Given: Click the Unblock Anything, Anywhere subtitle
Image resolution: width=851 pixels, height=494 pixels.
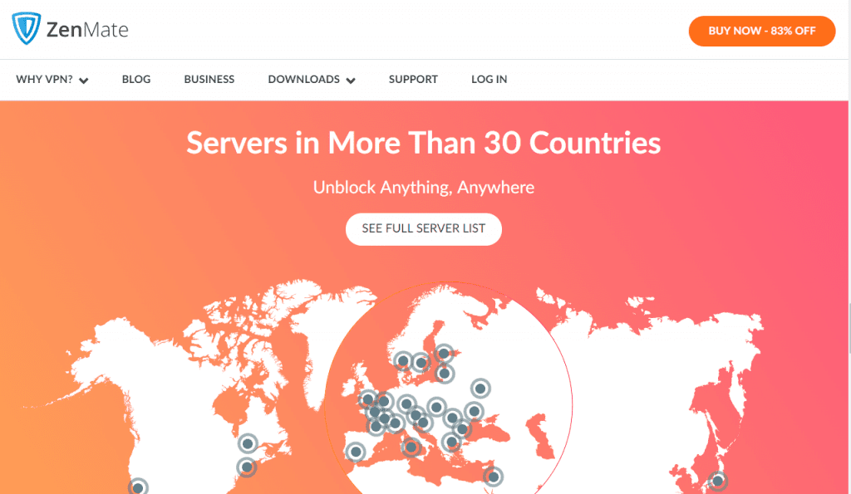Looking at the screenshot, I should [423, 188].
